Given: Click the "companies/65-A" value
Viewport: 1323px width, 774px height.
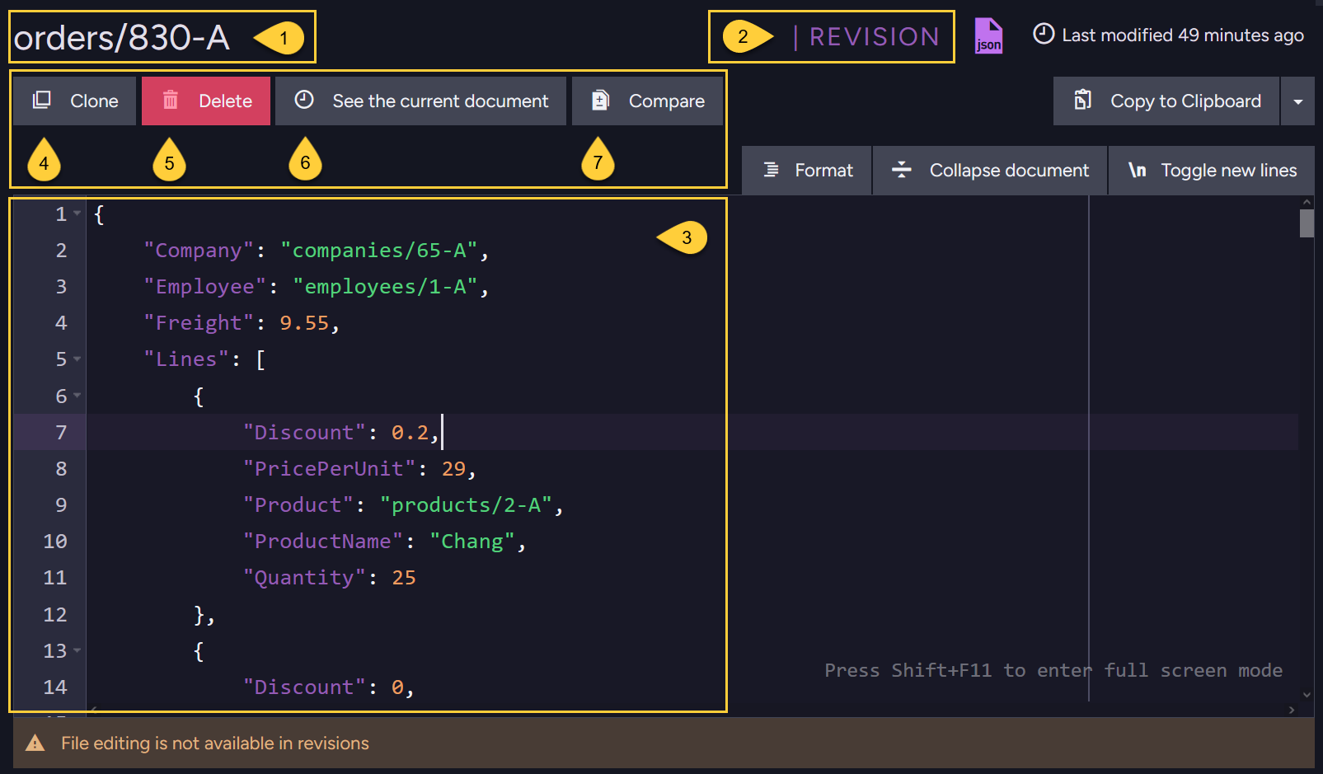Looking at the screenshot, I should pos(379,251).
